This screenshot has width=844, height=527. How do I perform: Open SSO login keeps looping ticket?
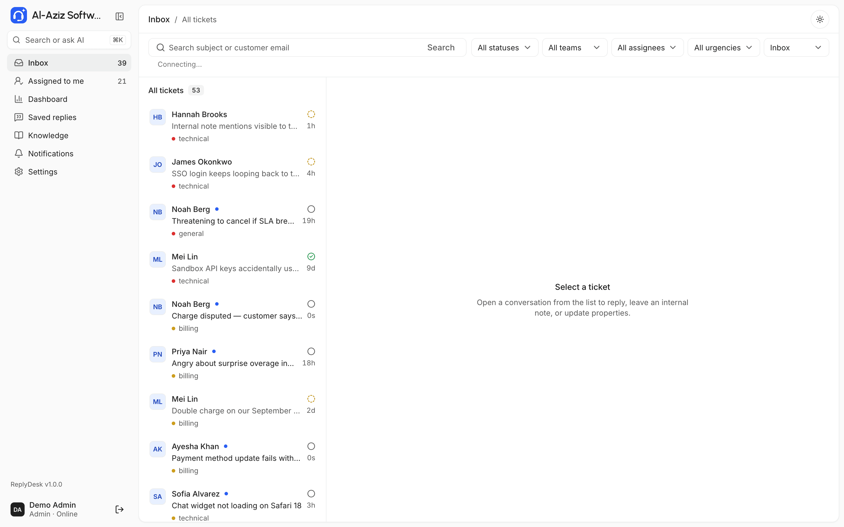click(x=232, y=174)
